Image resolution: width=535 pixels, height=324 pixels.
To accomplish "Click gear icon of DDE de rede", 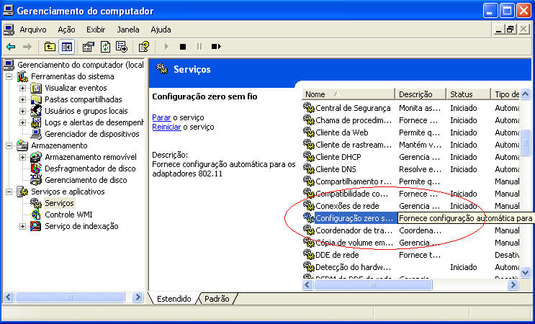I will coord(308,255).
